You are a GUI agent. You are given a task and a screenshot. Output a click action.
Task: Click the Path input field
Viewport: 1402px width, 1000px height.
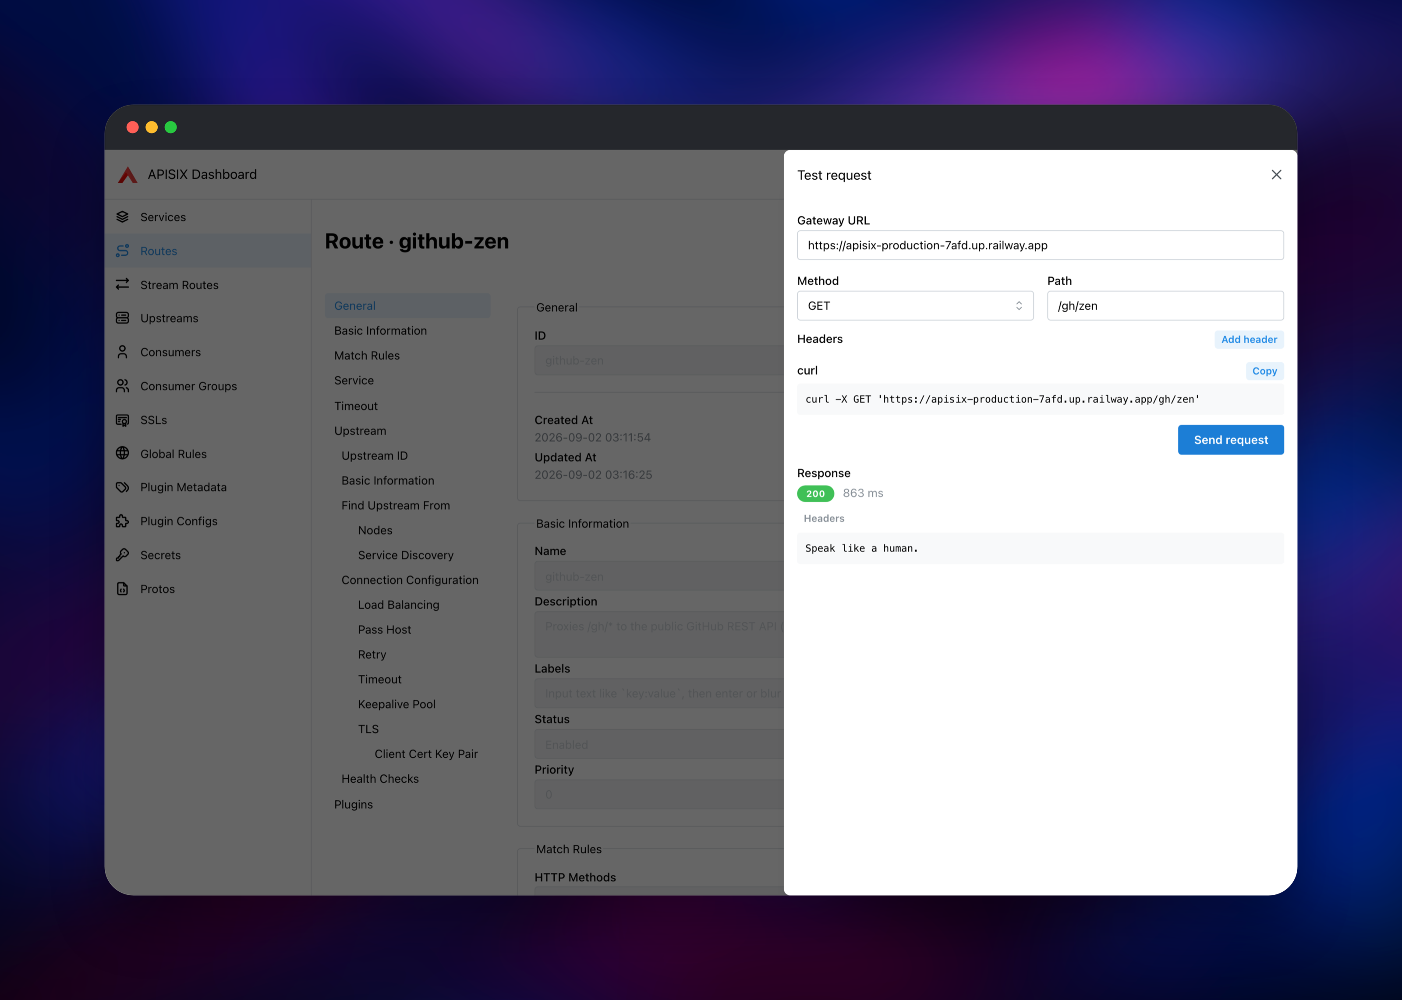tap(1166, 306)
